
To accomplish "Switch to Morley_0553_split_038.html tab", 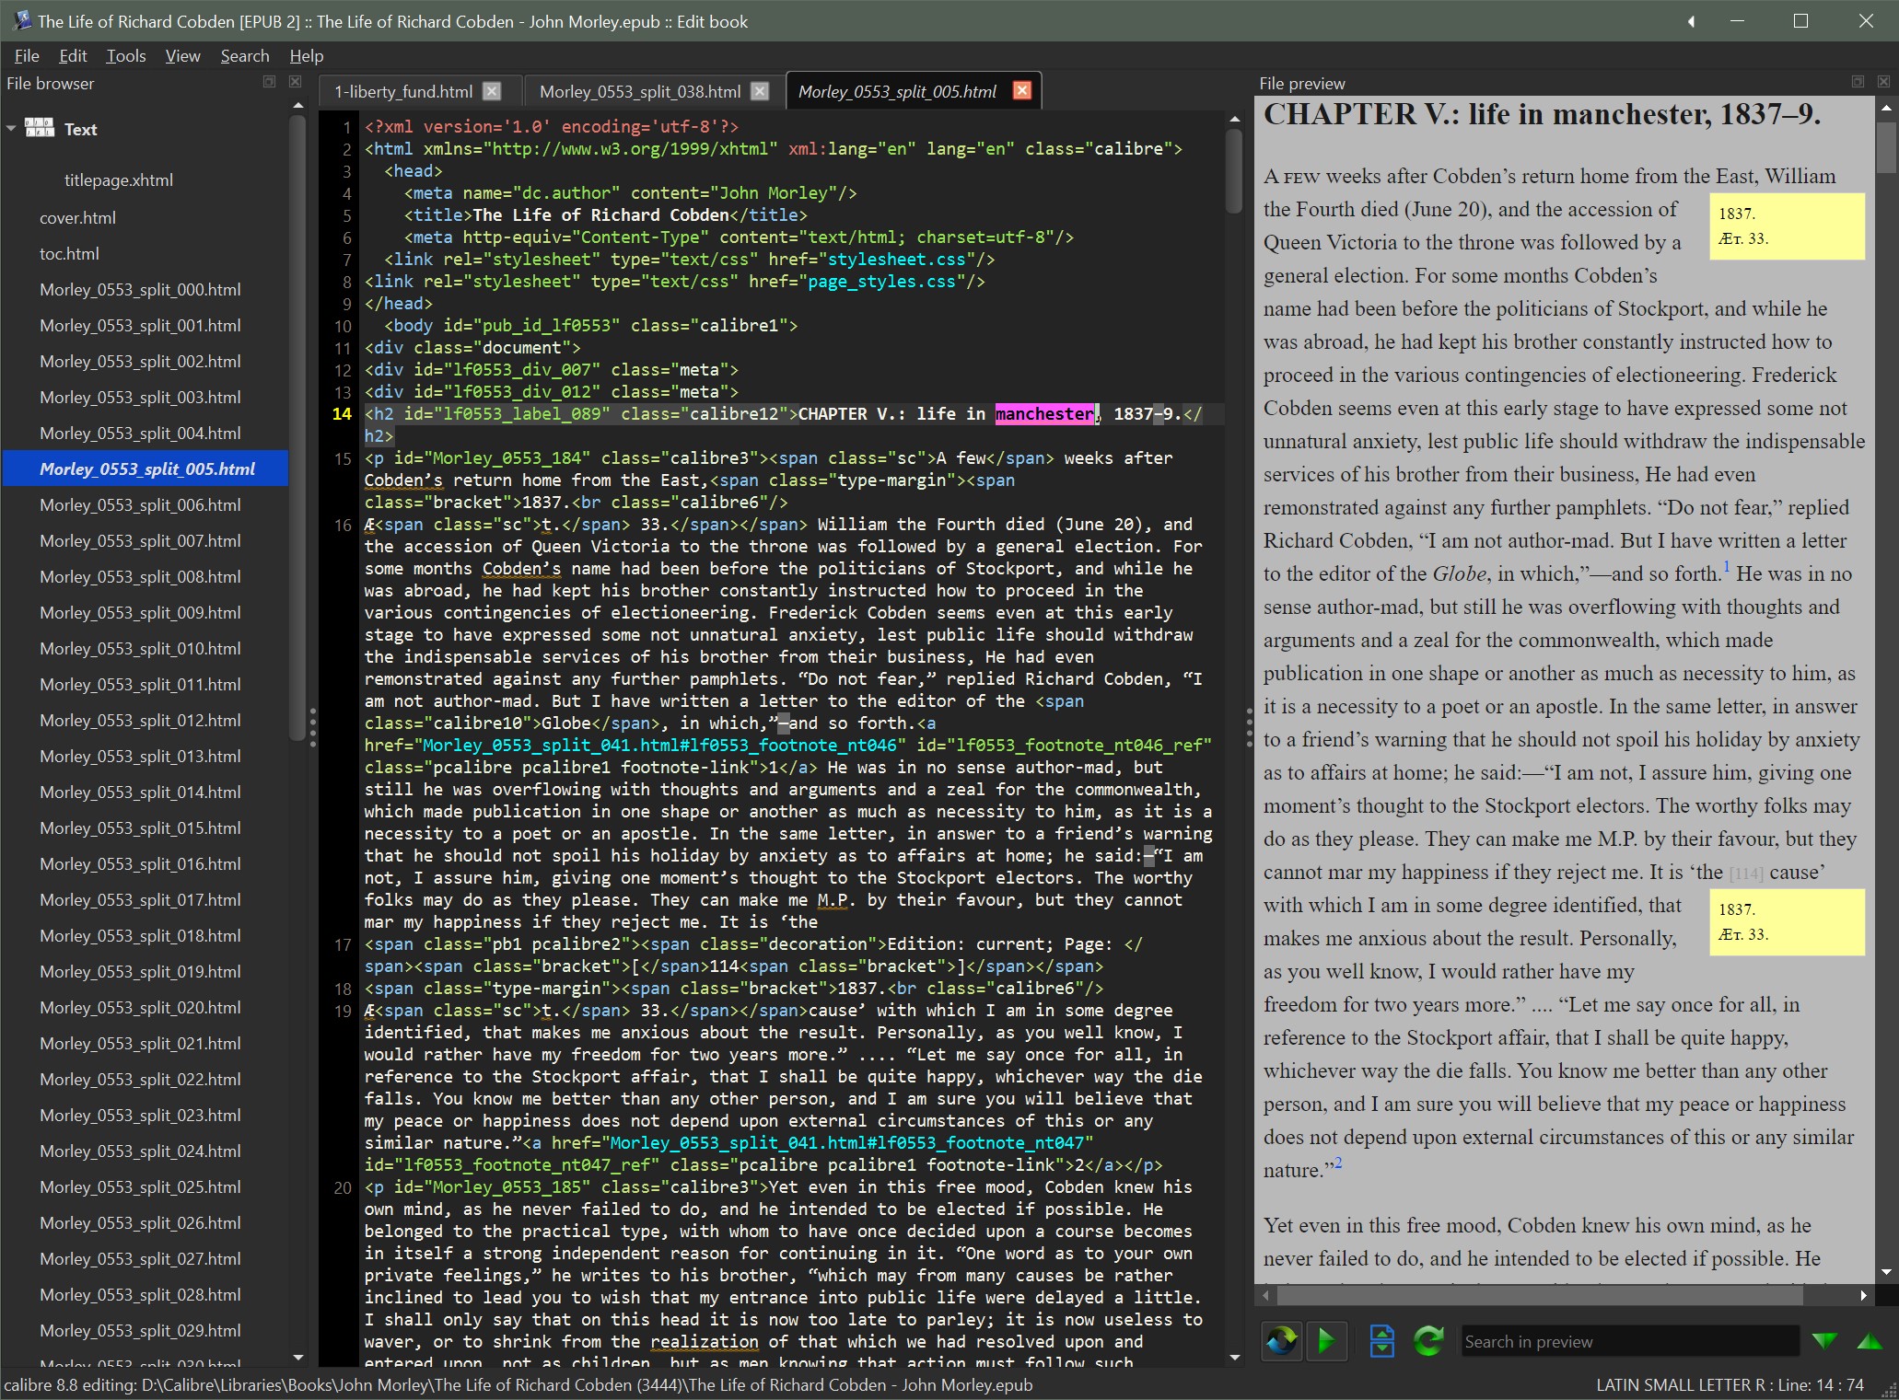I will pyautogui.click(x=639, y=91).
